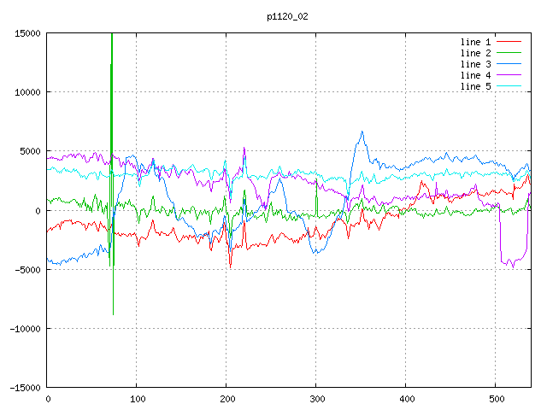This screenshot has width=547, height=410.
Task: Click the x-axis label 100
Action: [x=138, y=399]
